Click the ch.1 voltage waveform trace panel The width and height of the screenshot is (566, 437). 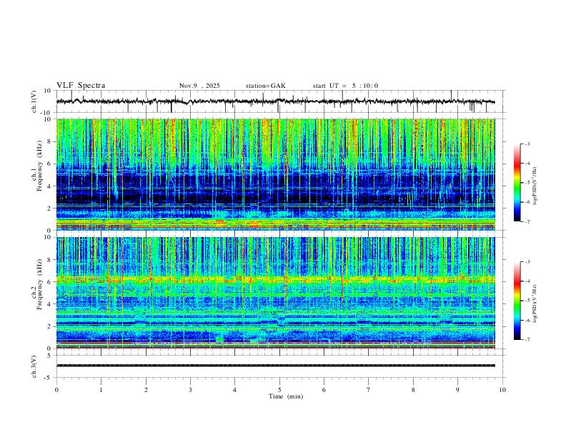281,101
